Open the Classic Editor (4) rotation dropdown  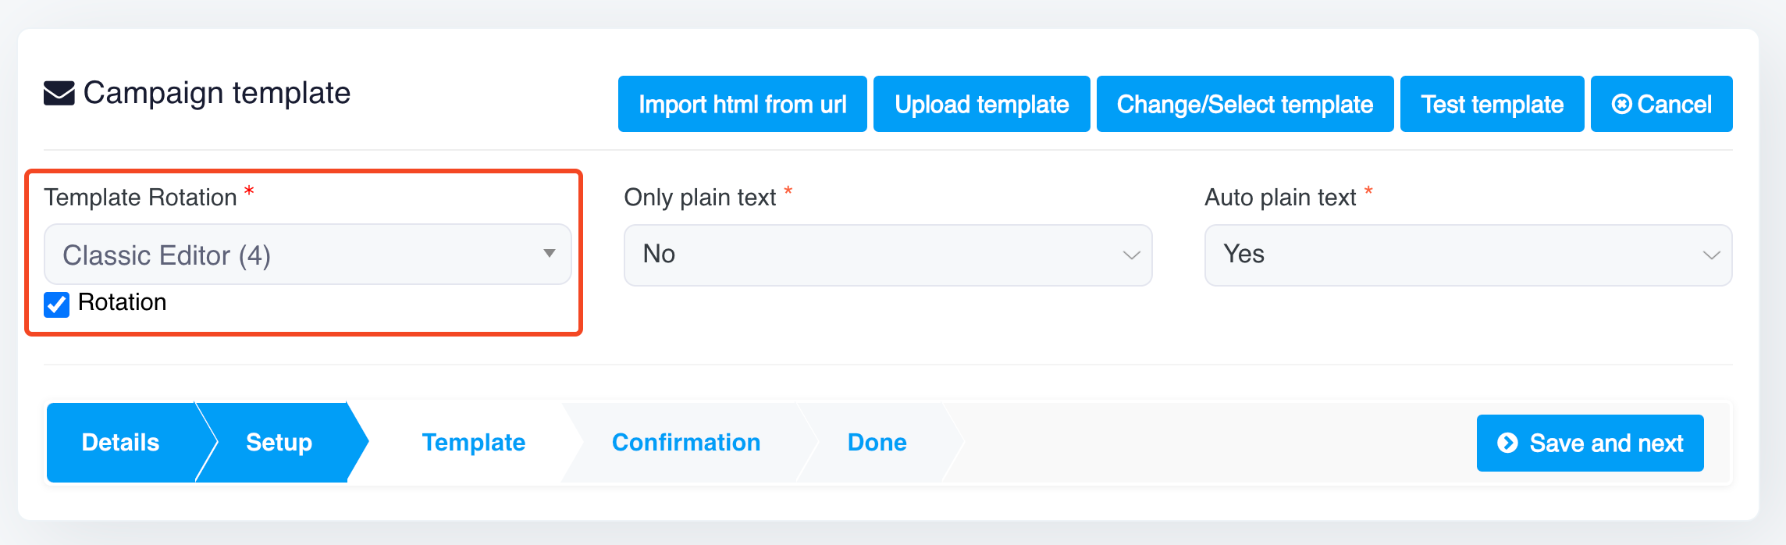308,255
